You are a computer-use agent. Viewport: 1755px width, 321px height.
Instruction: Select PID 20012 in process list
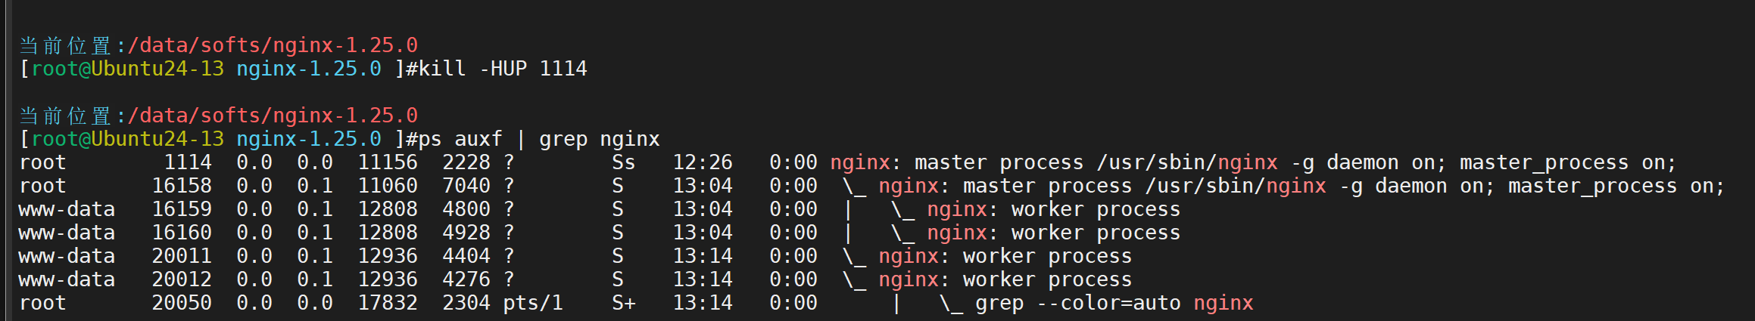coord(182,279)
